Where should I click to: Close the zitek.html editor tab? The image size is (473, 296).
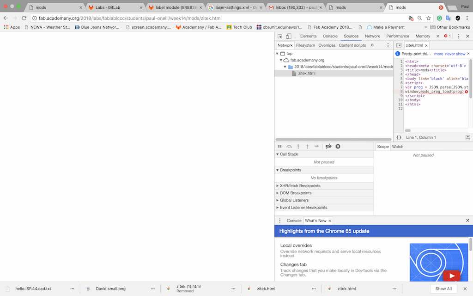426,46
